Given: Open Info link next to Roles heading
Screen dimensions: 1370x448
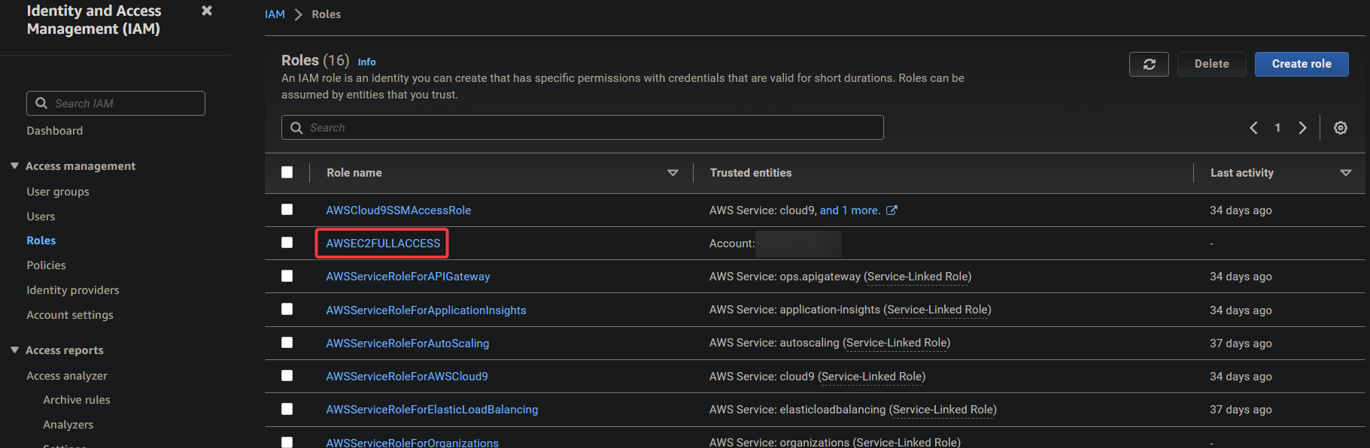Looking at the screenshot, I should point(366,62).
